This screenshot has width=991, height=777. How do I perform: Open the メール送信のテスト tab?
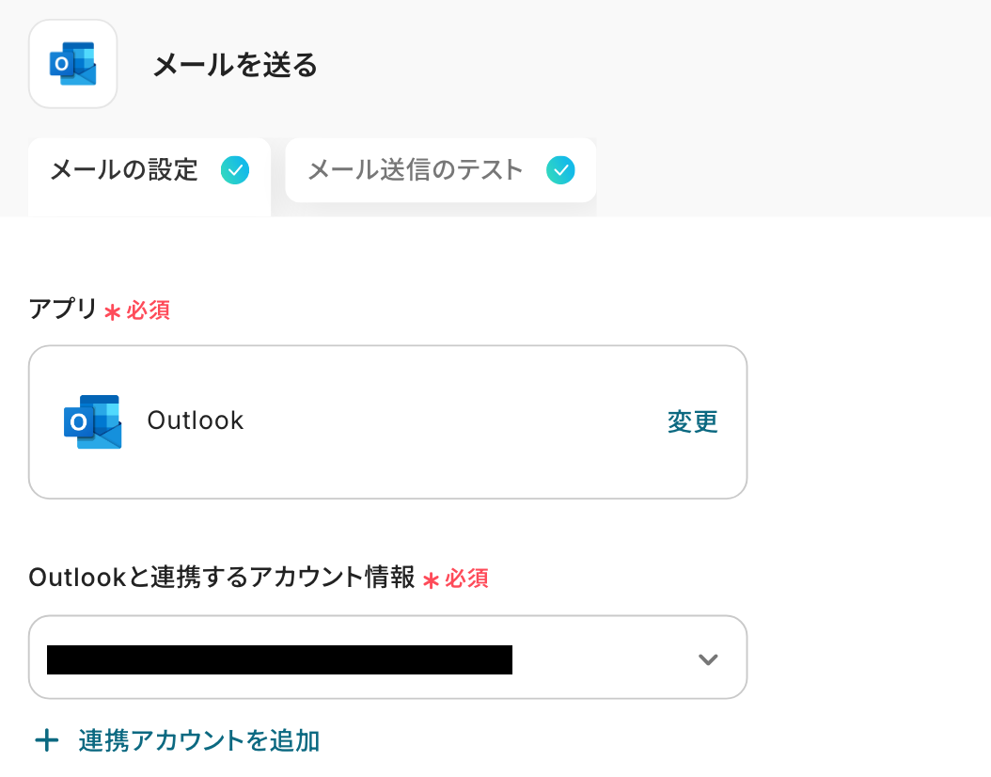(x=415, y=170)
